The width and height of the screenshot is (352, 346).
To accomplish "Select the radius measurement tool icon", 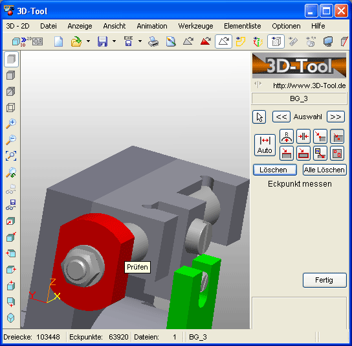I will pyautogui.click(x=287, y=137).
